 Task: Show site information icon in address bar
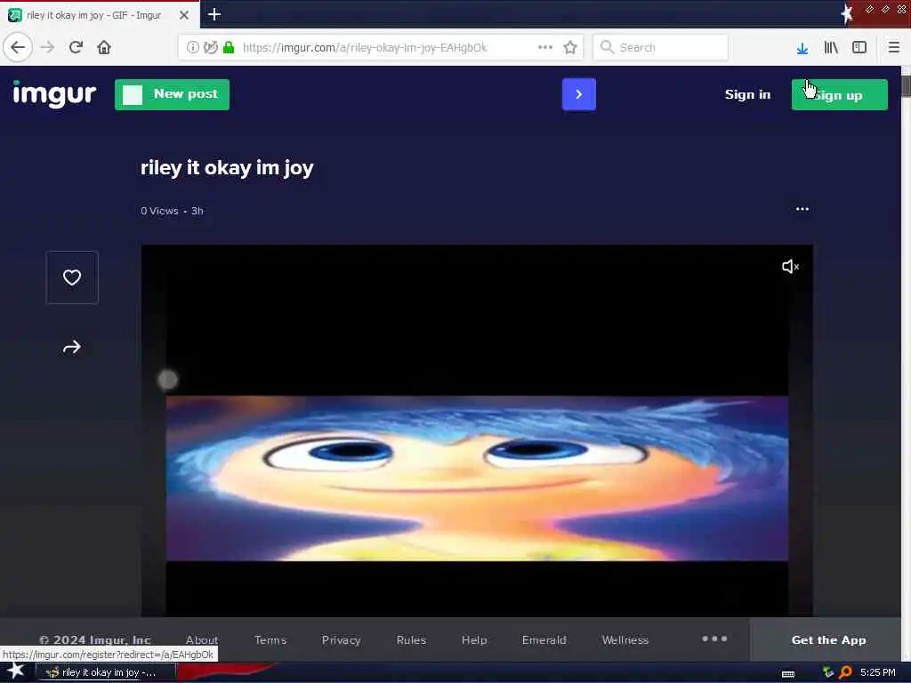(x=193, y=48)
